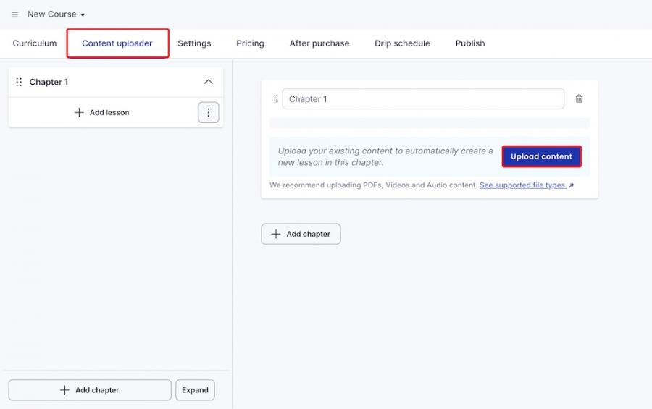Click the sidebar Chapter 1 drag handle
The height and width of the screenshot is (409, 652).
[x=19, y=82]
